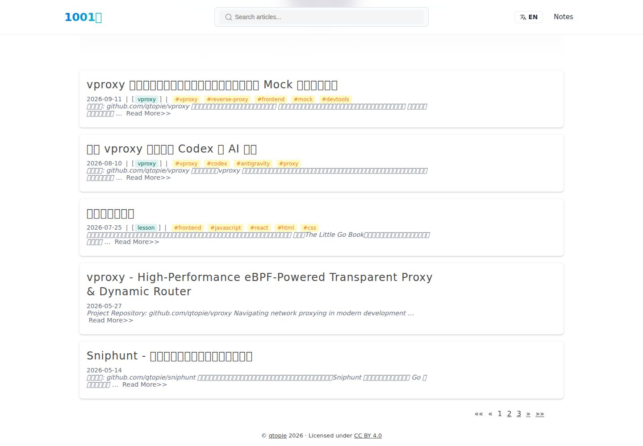
Task: Filter by #frontend tag on the 2026-07-25 post
Action: (x=188, y=228)
